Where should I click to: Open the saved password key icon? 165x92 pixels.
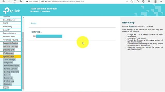tap(127, 2)
